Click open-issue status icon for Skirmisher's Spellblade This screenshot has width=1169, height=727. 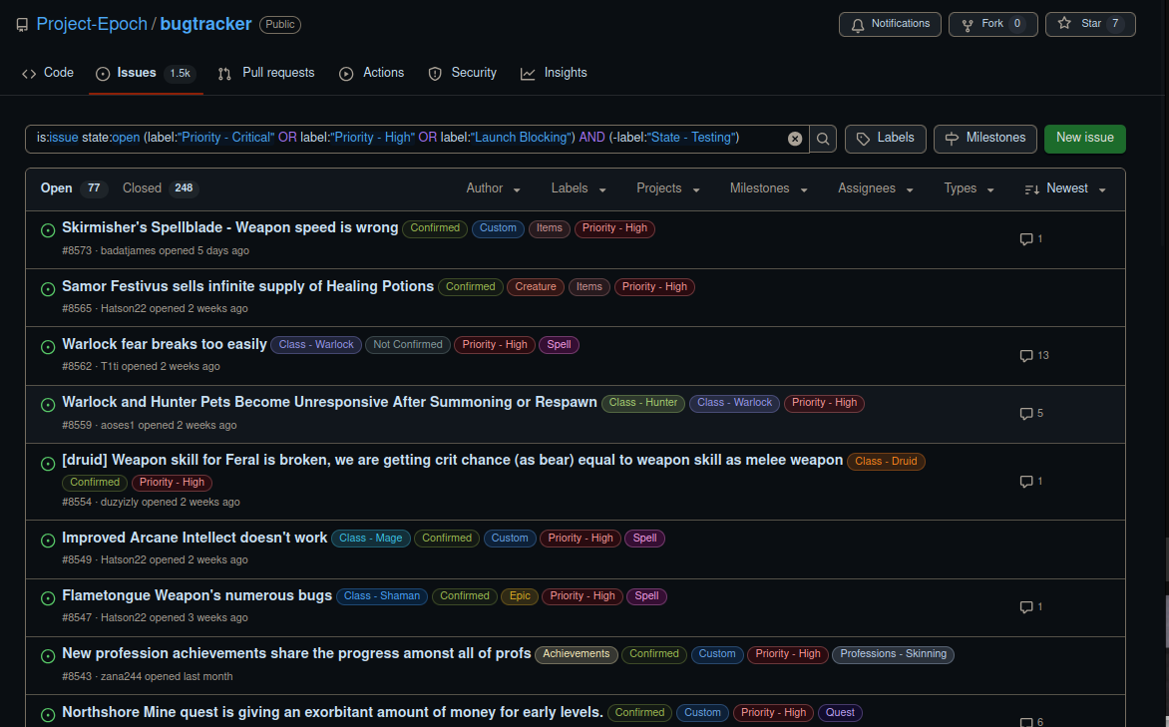[x=48, y=230]
